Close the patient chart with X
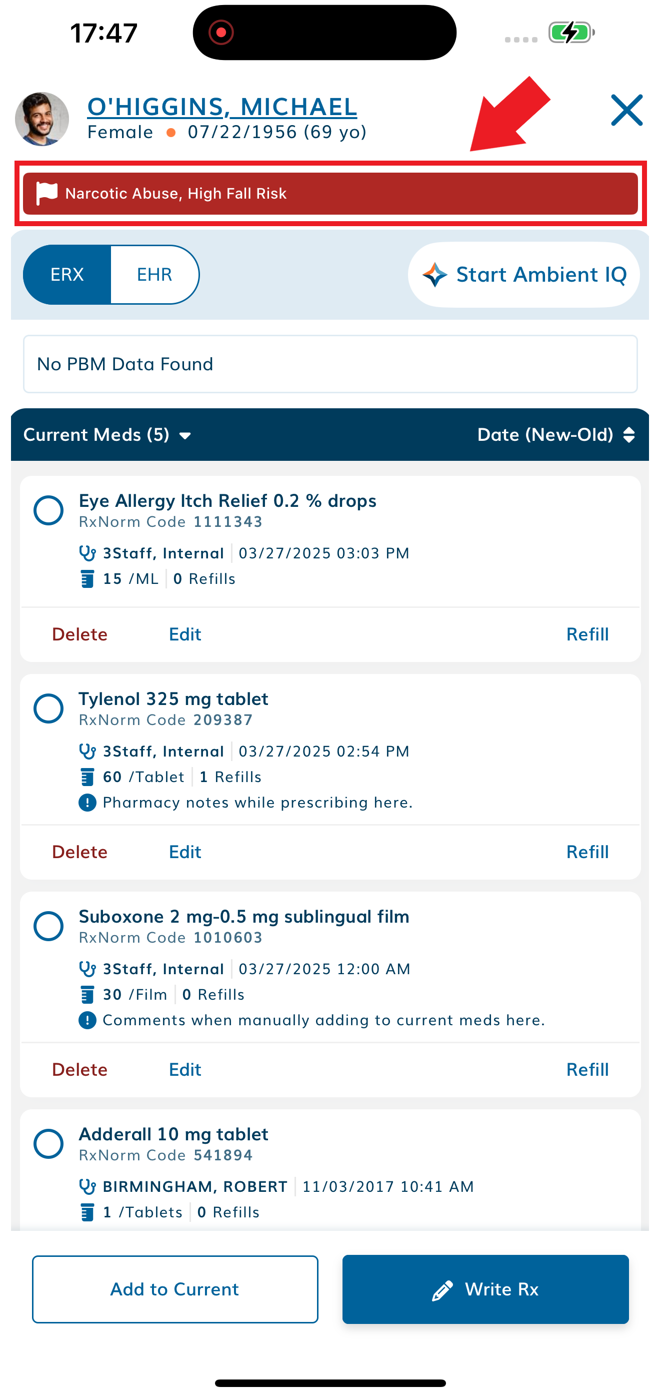This screenshot has height=1399, width=660. [626, 111]
